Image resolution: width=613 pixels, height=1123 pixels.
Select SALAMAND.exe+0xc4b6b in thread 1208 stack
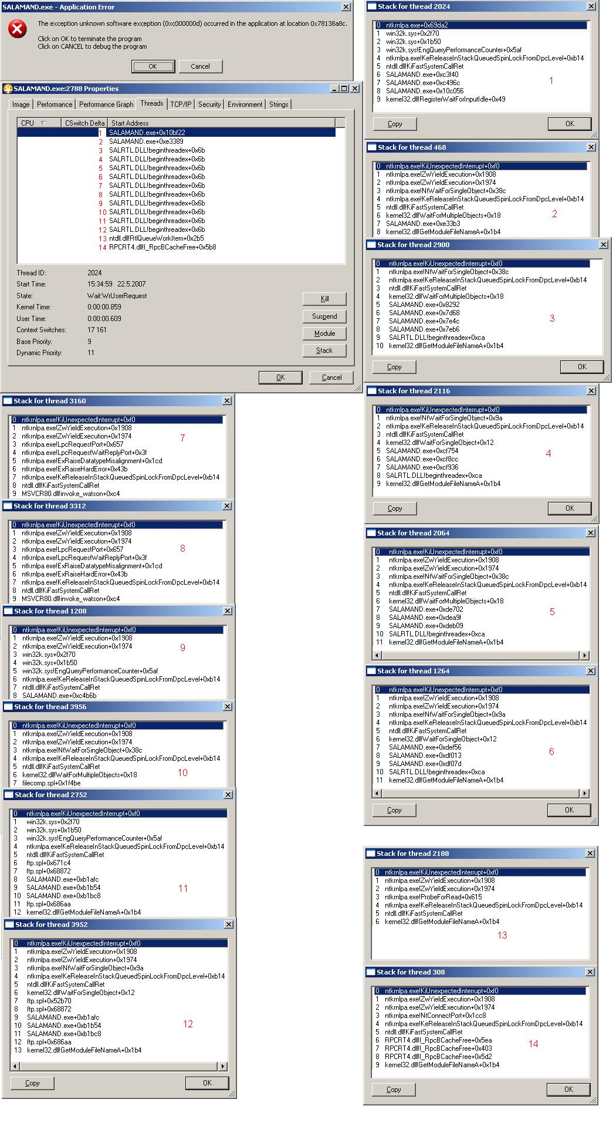[x=117, y=696]
